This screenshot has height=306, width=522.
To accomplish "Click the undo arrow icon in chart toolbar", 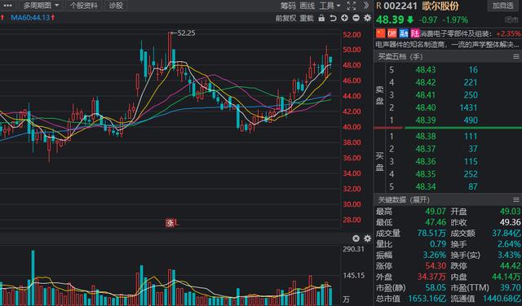I will [333, 18].
